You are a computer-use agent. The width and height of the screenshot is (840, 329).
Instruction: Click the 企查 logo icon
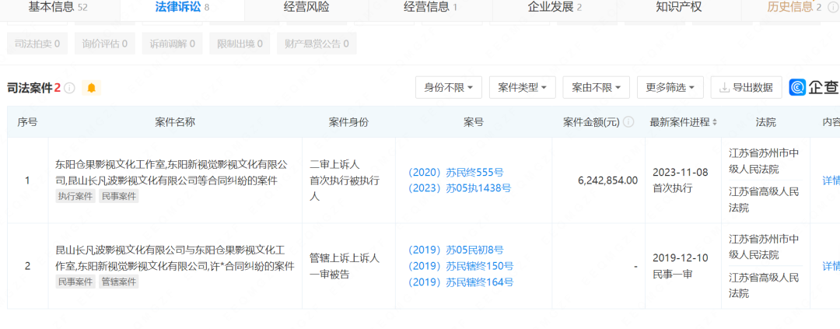click(797, 87)
